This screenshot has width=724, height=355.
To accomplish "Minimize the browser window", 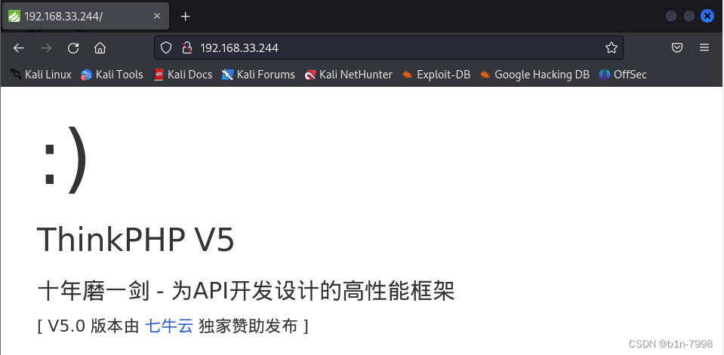I will [671, 16].
